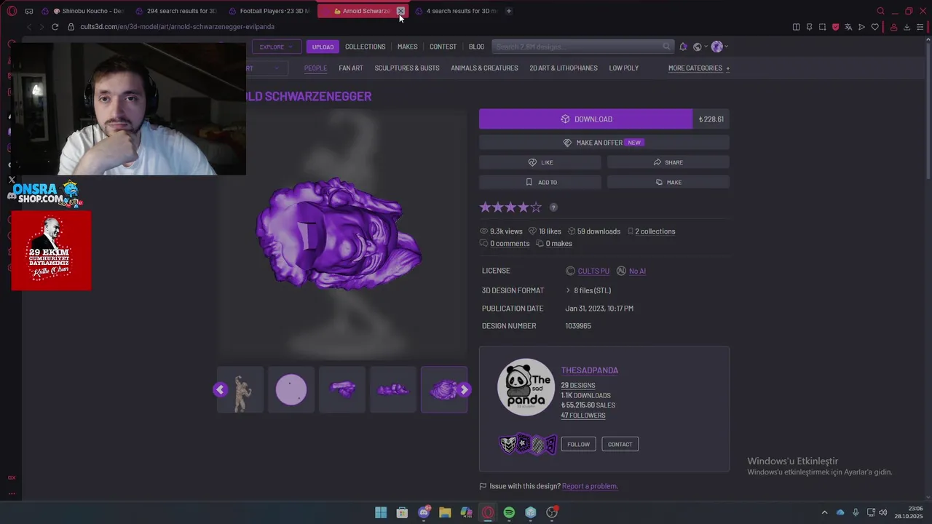932x524 pixels.
Task: Click Report a problem link
Action: (590, 486)
